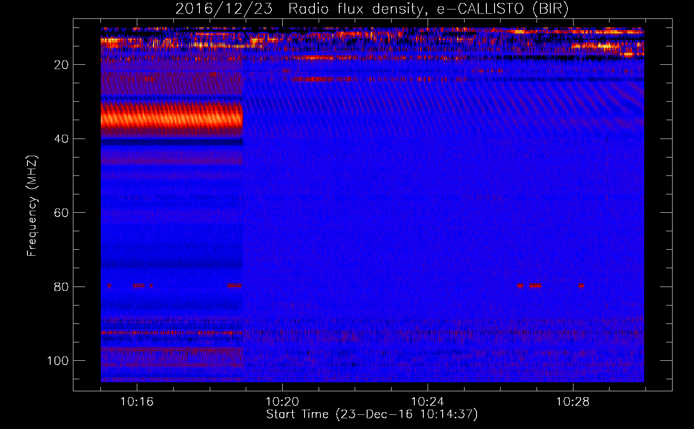Click the 20 MHz frequency tick label
Screen dimensions: 694x429
61,65
